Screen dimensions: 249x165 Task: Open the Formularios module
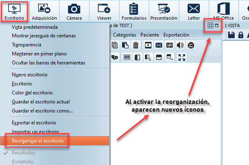tap(134, 11)
